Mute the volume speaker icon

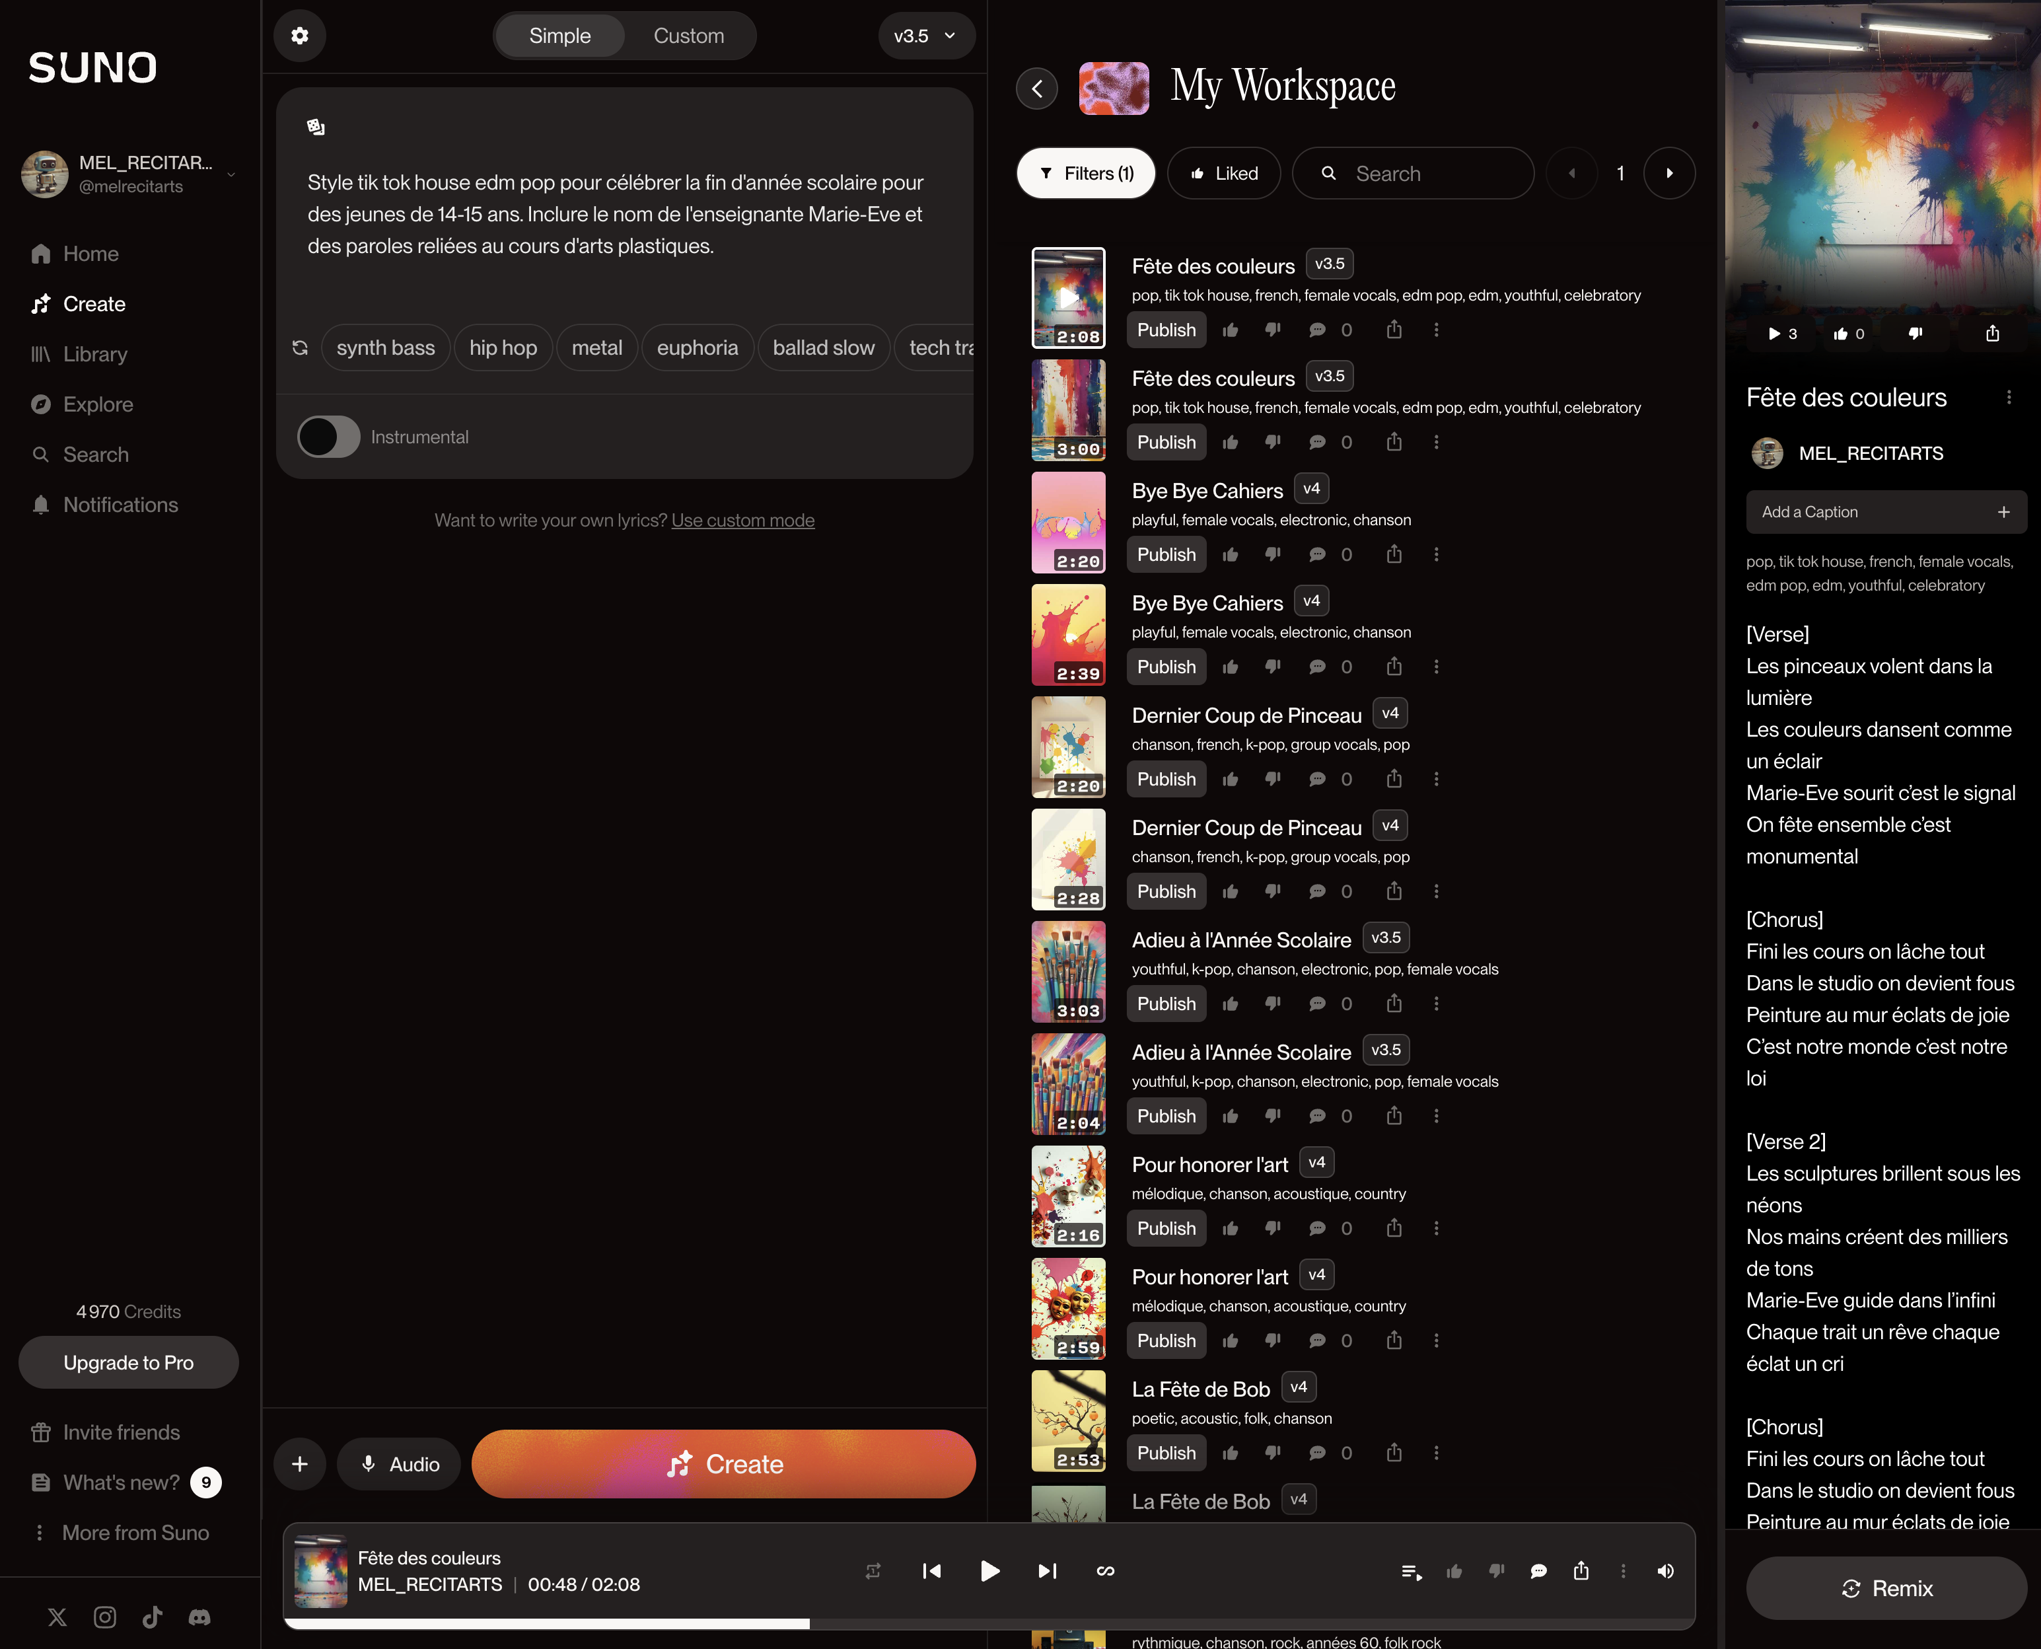pos(1666,1571)
